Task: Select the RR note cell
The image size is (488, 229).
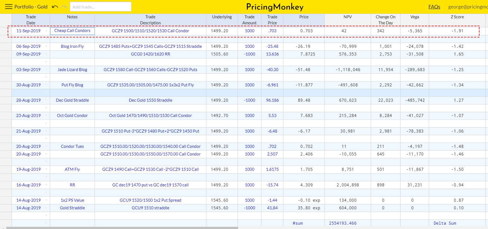Action: pyautogui.click(x=72, y=185)
